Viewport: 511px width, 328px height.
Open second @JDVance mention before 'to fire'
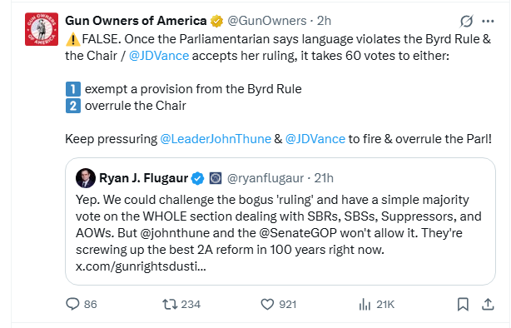click(315, 139)
